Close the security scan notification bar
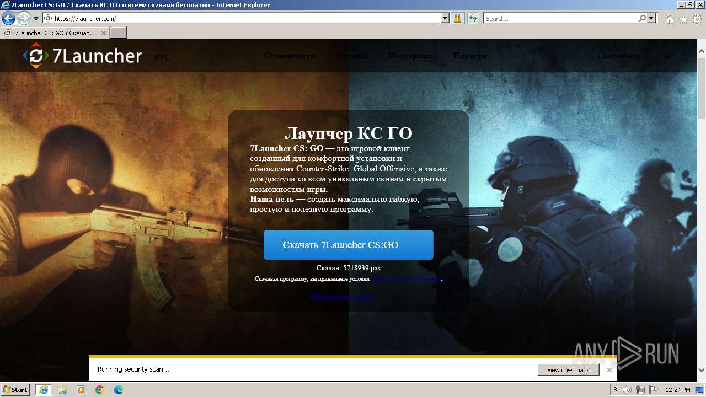 pyautogui.click(x=609, y=370)
